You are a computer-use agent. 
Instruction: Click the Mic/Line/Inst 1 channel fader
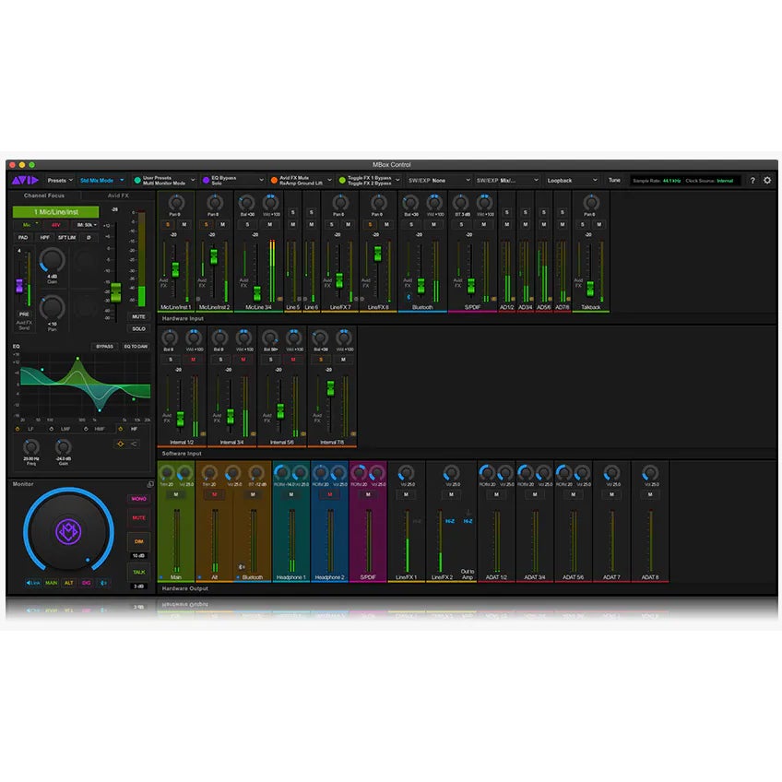pyautogui.click(x=175, y=269)
